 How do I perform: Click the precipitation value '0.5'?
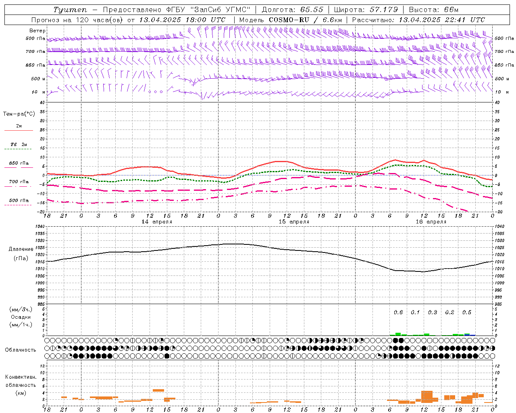[x=467, y=313]
